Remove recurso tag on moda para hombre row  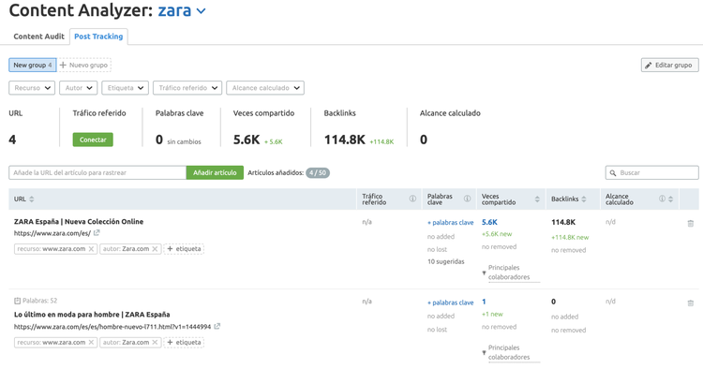[91, 342]
